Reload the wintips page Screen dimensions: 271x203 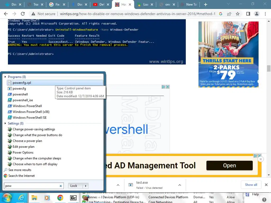point(23,14)
